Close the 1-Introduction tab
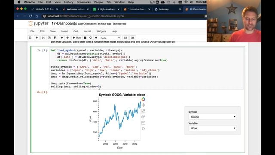 (x=149, y=9)
